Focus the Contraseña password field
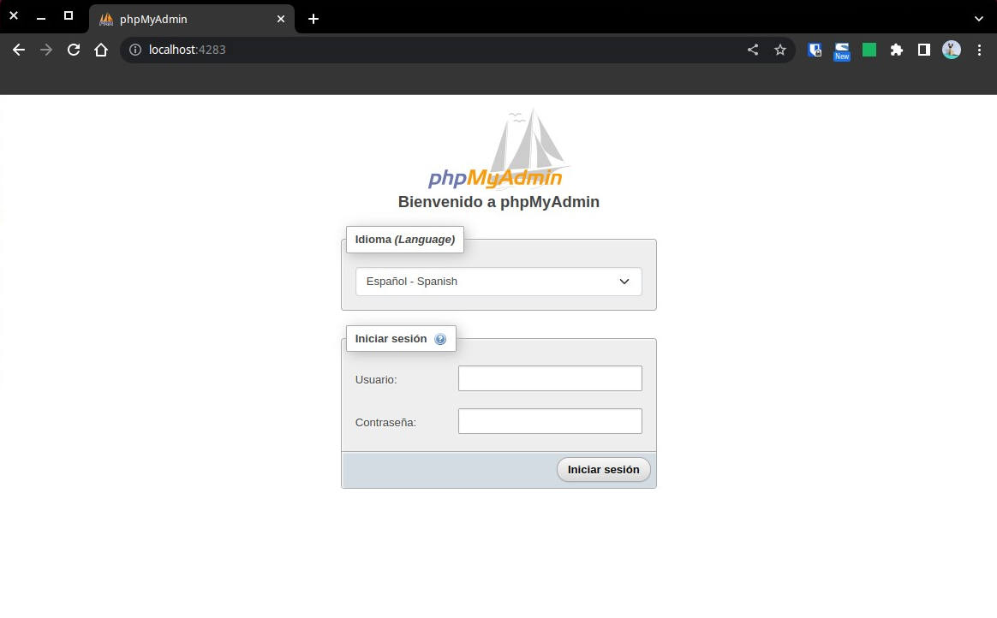This screenshot has width=997, height=618. click(x=550, y=421)
